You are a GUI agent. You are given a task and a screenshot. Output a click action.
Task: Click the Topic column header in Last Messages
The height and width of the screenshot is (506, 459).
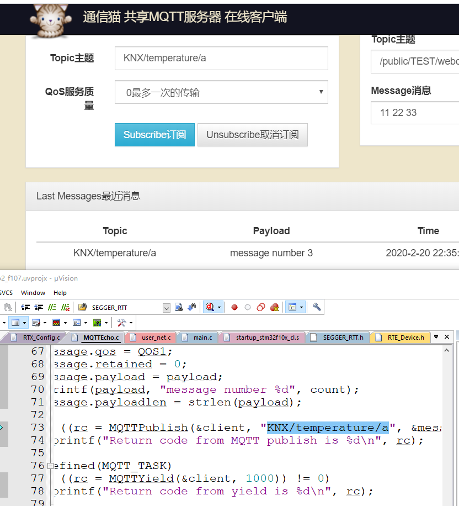[x=115, y=231]
